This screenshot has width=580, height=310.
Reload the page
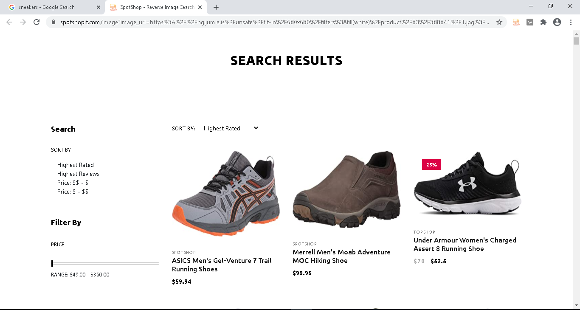(x=37, y=22)
